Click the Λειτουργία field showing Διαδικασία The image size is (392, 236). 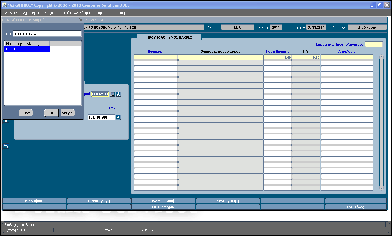point(367,27)
